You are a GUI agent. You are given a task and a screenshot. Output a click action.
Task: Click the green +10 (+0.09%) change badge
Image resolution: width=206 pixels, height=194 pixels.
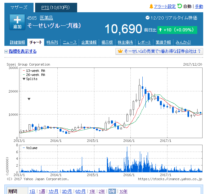tap(177, 30)
